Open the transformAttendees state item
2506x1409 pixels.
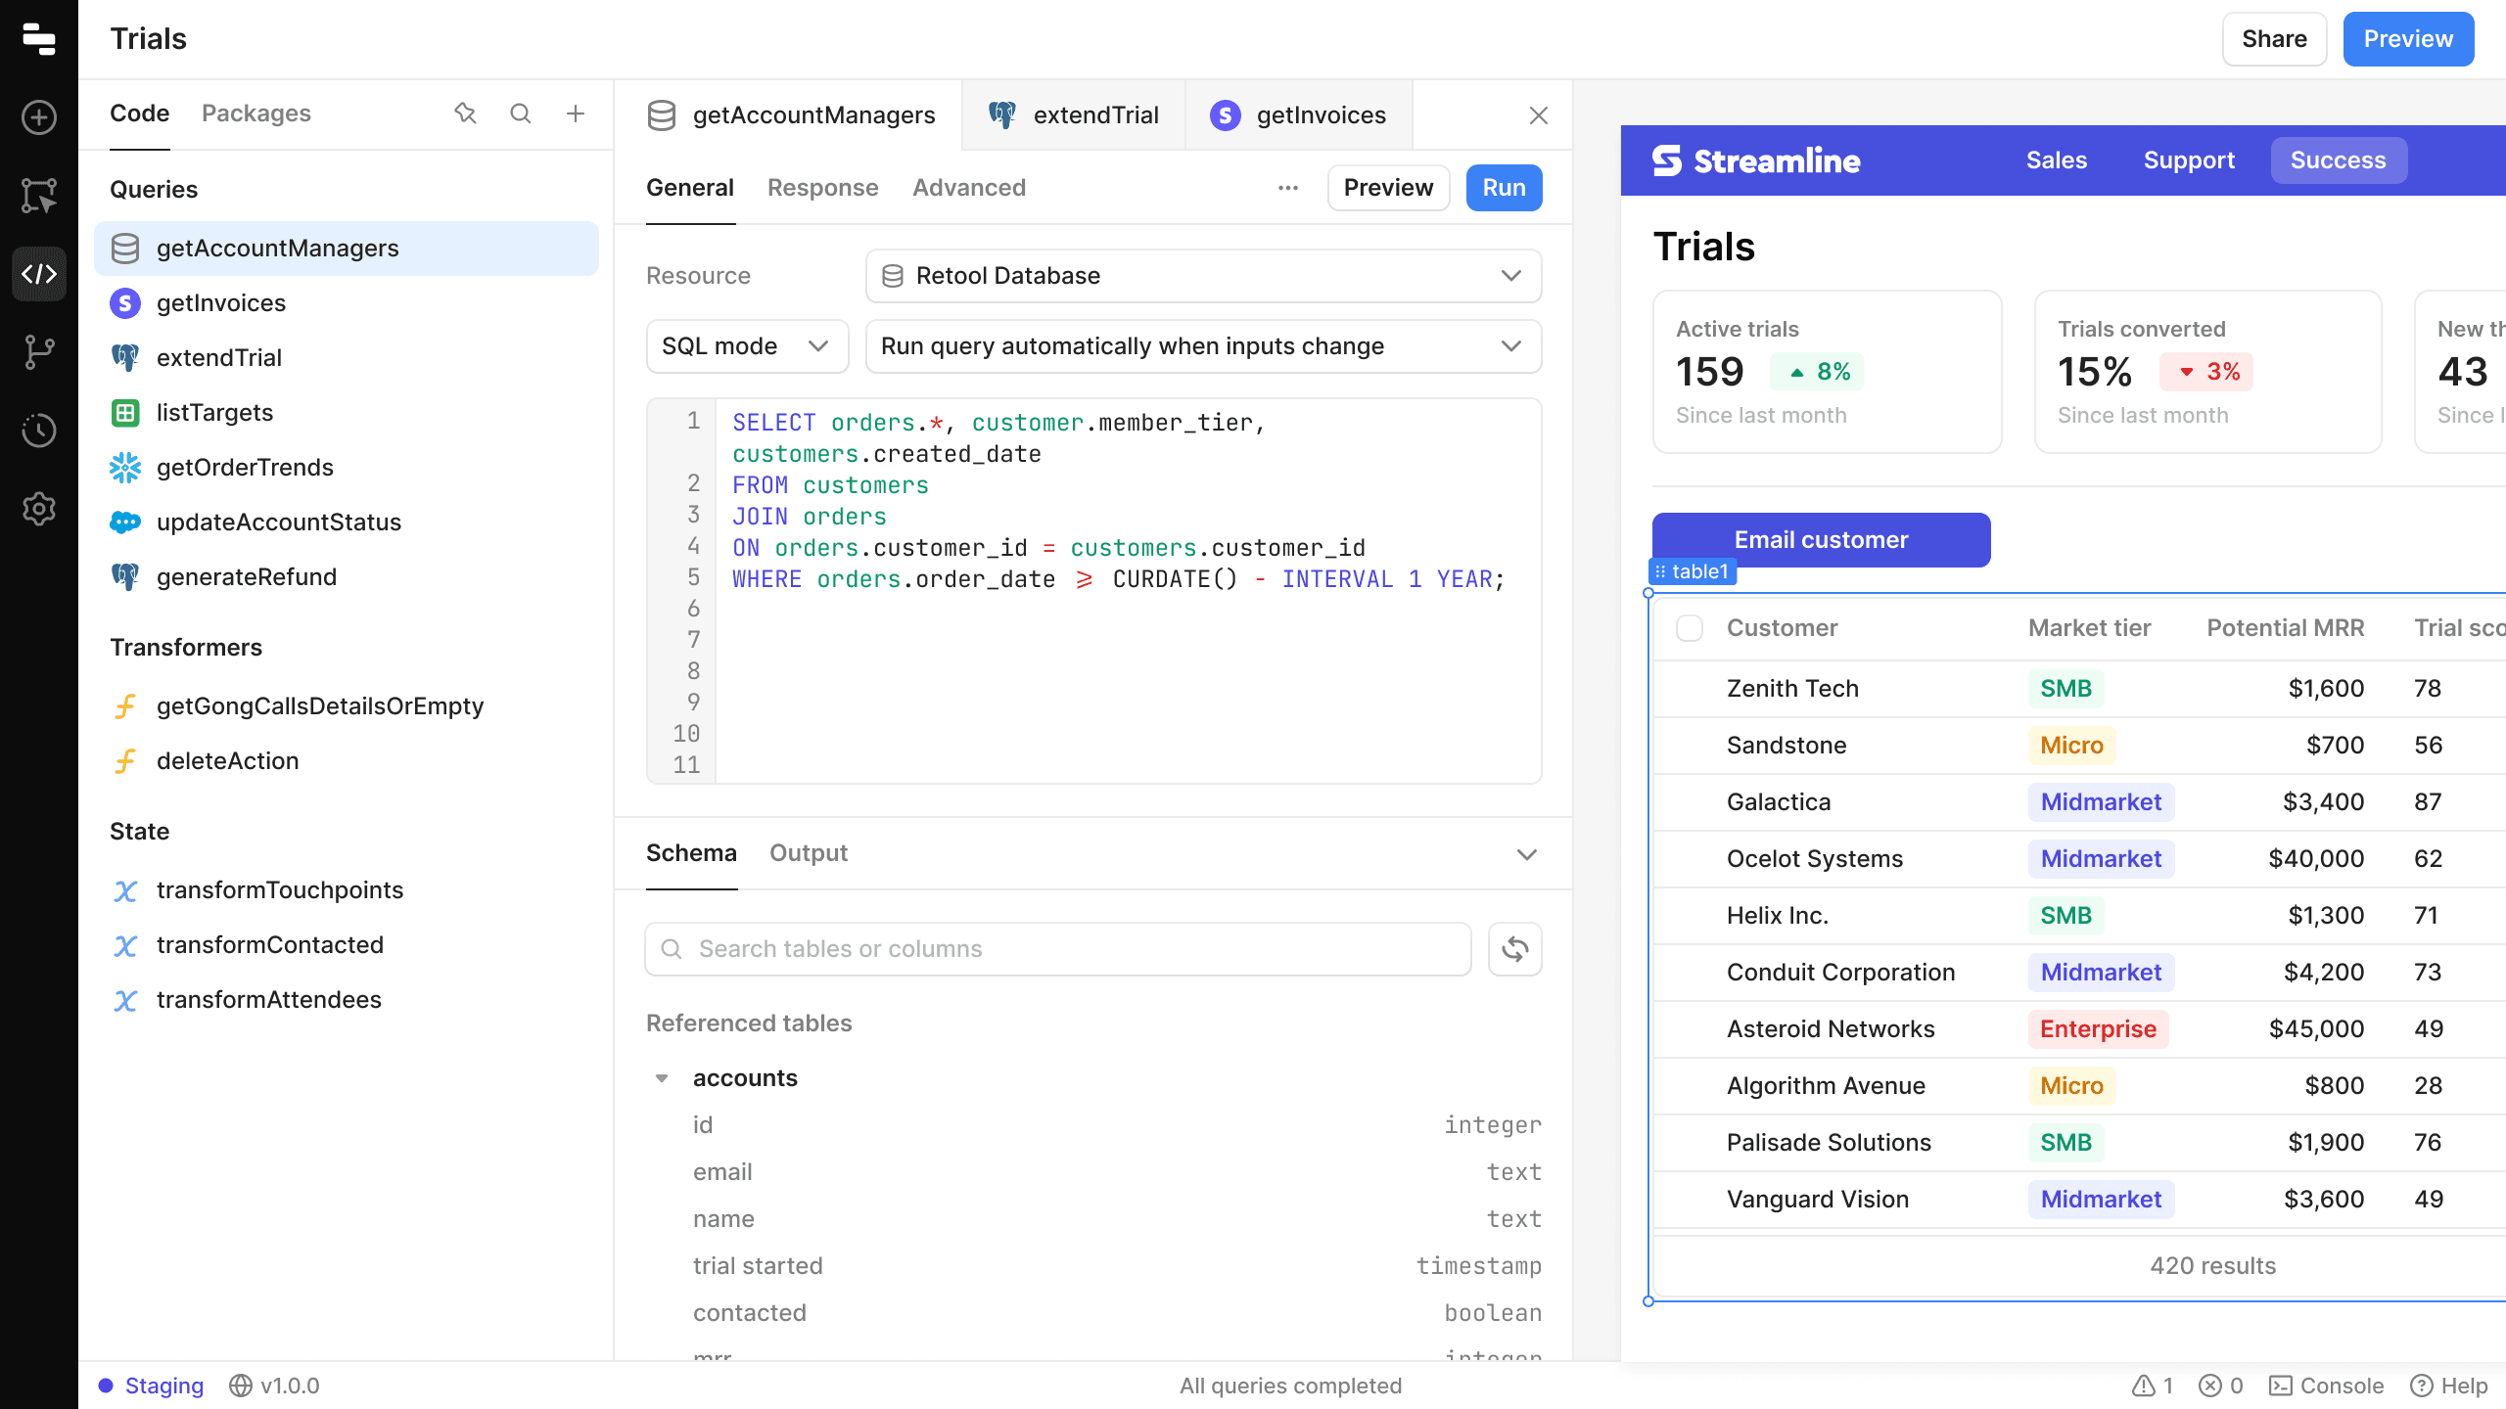347,1000
